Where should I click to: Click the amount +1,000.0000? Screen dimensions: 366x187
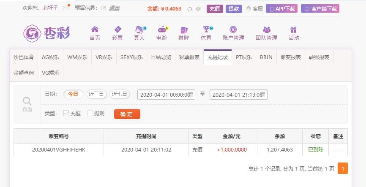(x=232, y=150)
